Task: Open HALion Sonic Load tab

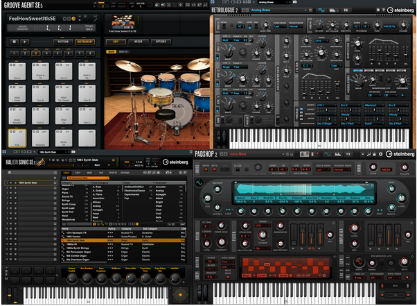Action: pos(66,173)
